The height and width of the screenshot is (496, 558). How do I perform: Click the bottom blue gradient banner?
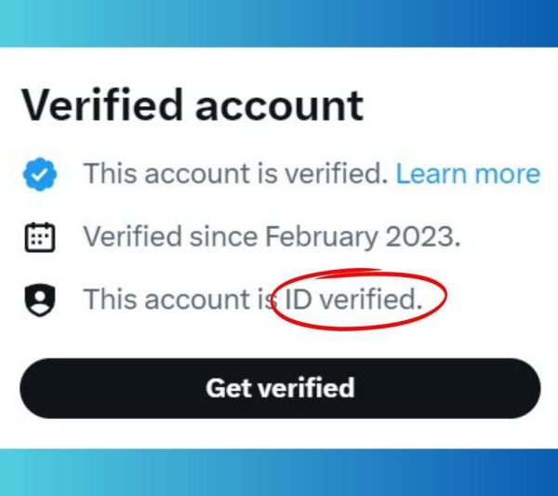279,473
